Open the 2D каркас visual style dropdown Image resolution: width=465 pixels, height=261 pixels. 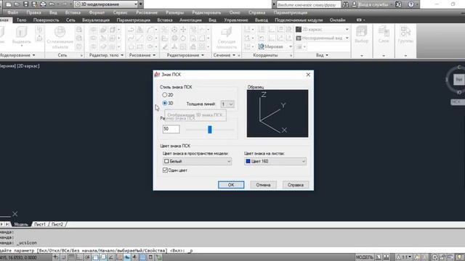(322, 30)
